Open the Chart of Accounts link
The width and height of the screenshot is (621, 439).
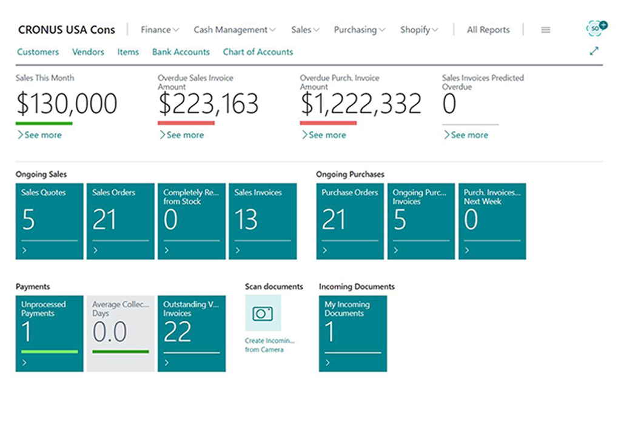coord(258,52)
